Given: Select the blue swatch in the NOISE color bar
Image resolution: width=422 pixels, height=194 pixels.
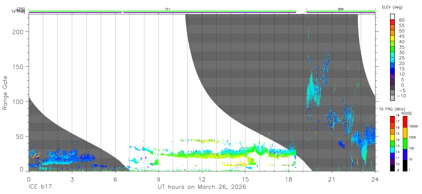Looking at the screenshot, I should pos(405,155).
